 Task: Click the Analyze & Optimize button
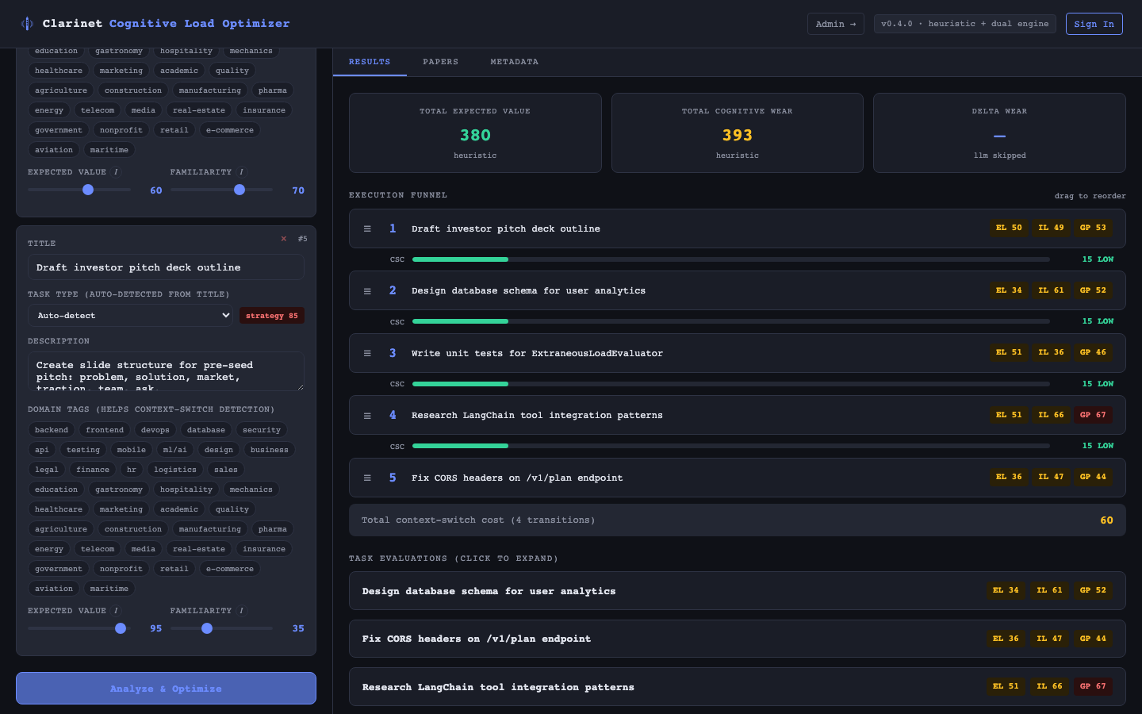(166, 688)
